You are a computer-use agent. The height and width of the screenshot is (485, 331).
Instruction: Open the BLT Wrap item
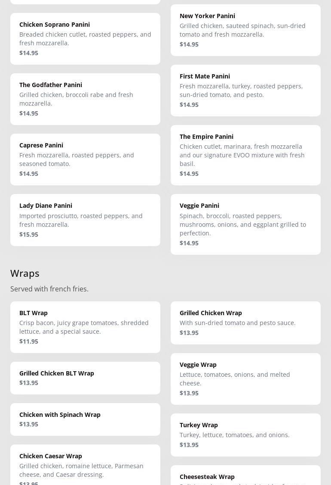click(85, 327)
